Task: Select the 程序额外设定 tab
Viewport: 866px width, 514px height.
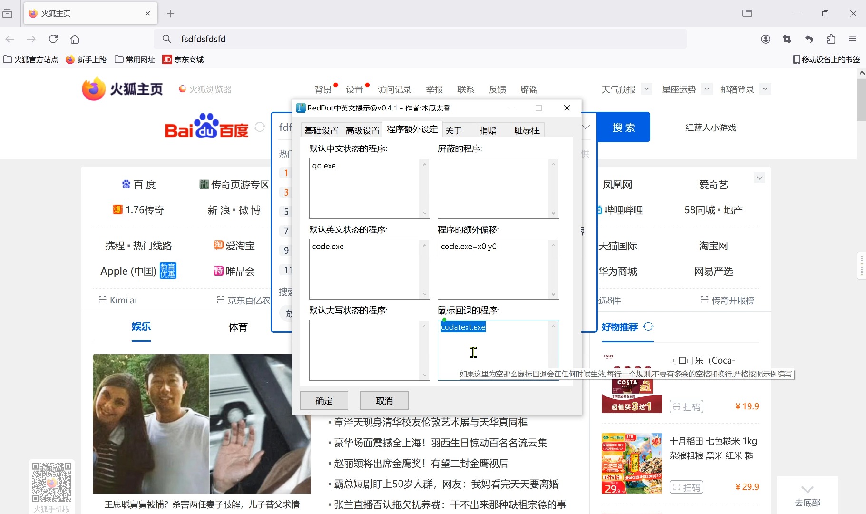Action: click(x=412, y=129)
